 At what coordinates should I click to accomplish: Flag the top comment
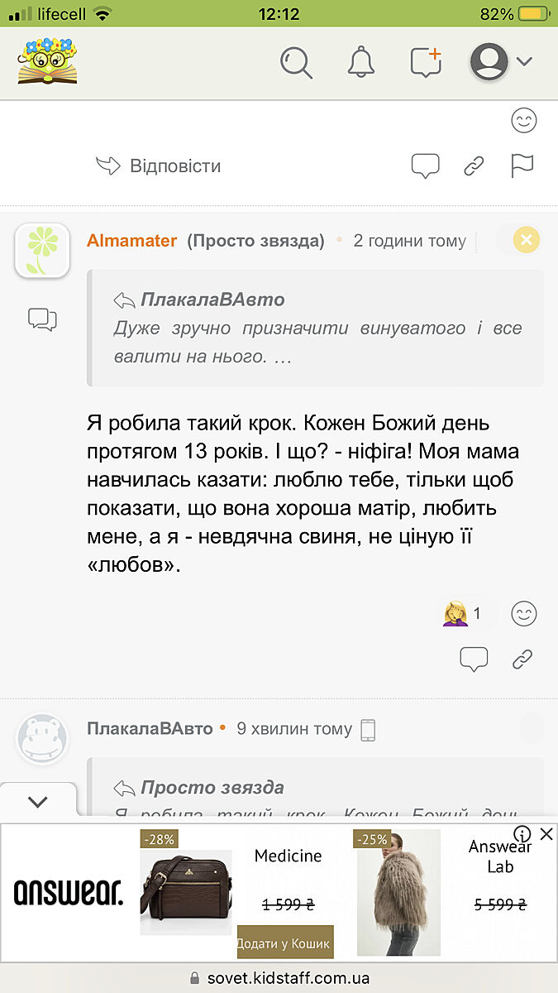522,165
